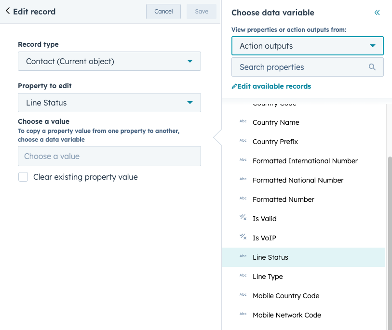
Task: Open the Action outputs source dropdown
Action: (x=307, y=46)
